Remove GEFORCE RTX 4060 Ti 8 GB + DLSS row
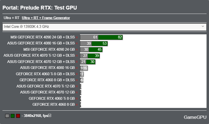Image resolution: width=209 pixels, height=124 pixels. pos(77,74)
